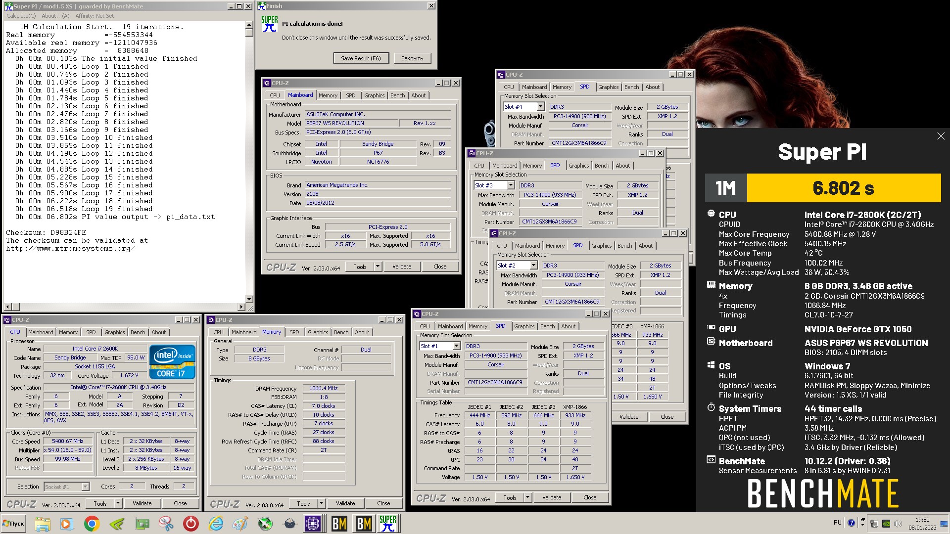Click the System Timers stopwatch icon
The image size is (950, 534).
[x=711, y=407]
